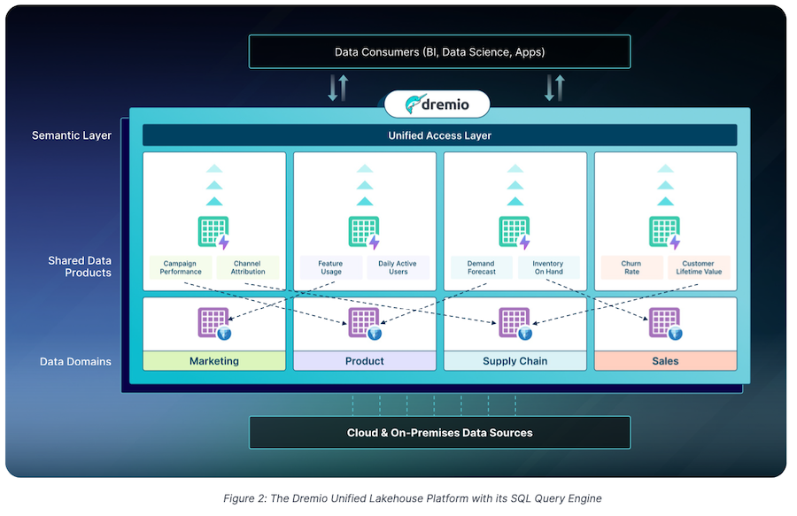Click the Semantic Layer side label

click(72, 135)
